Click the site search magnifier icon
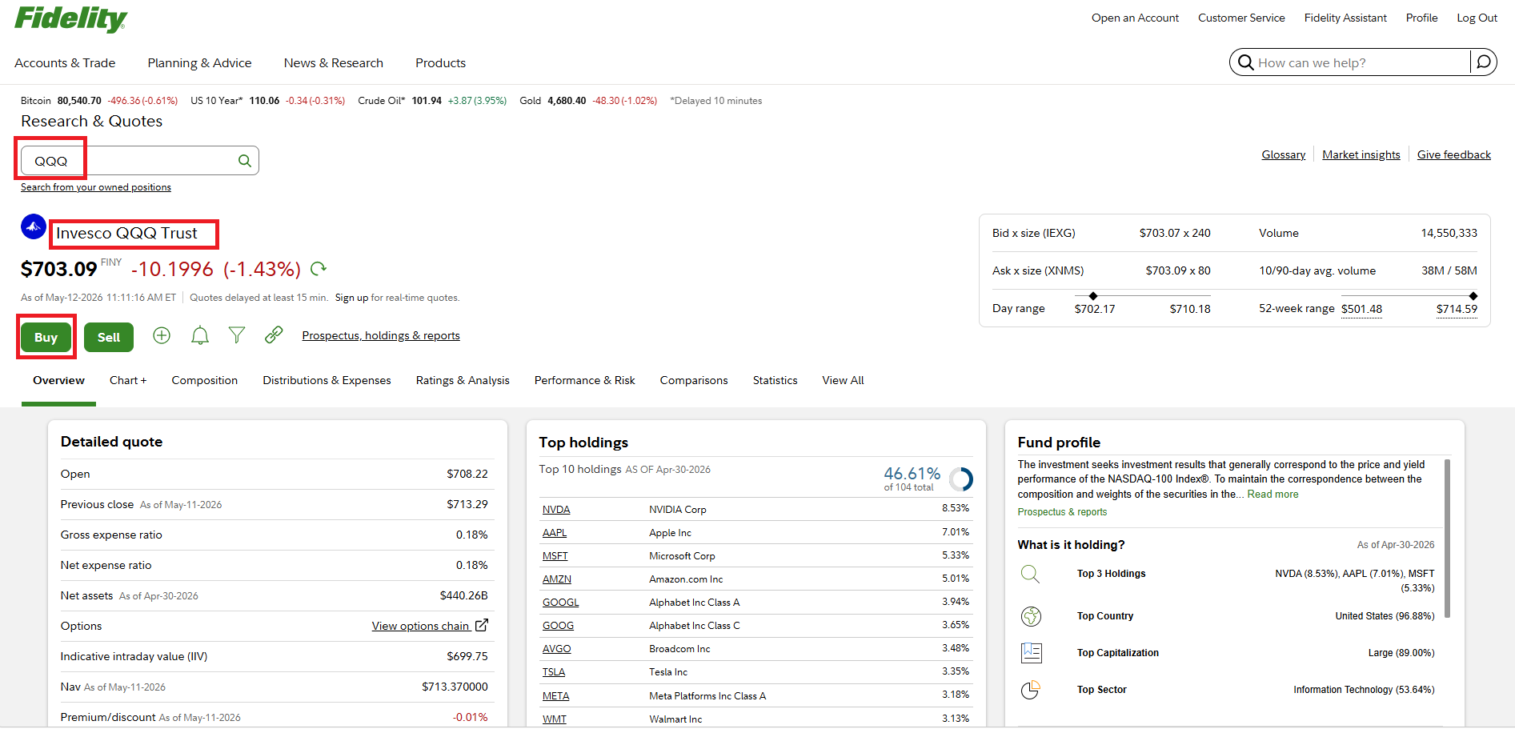 point(1245,62)
